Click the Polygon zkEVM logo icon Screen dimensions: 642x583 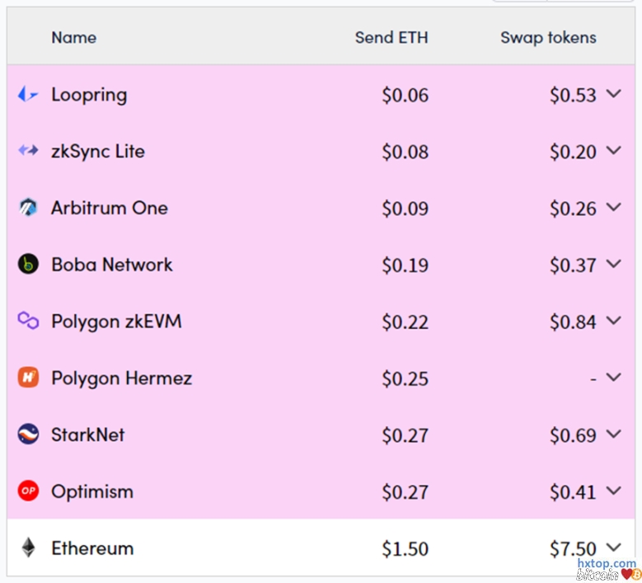click(28, 321)
